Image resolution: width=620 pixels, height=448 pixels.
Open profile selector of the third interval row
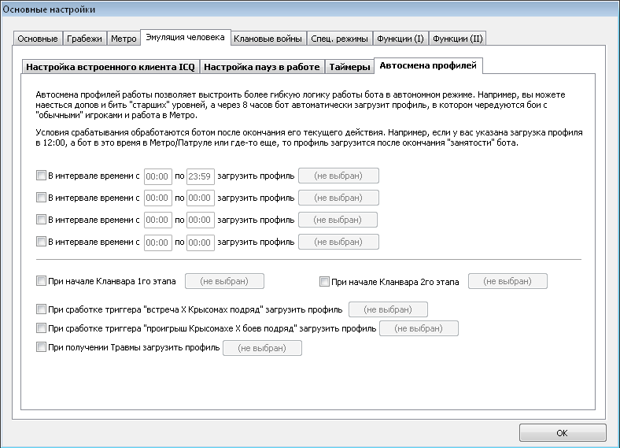point(338,220)
